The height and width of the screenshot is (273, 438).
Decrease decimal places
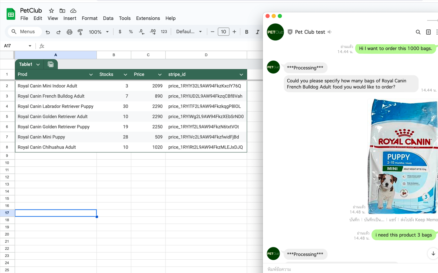point(142,32)
